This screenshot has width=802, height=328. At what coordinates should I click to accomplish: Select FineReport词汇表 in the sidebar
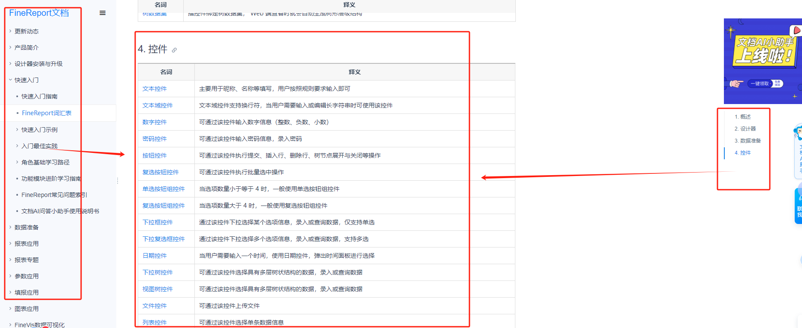coord(47,113)
